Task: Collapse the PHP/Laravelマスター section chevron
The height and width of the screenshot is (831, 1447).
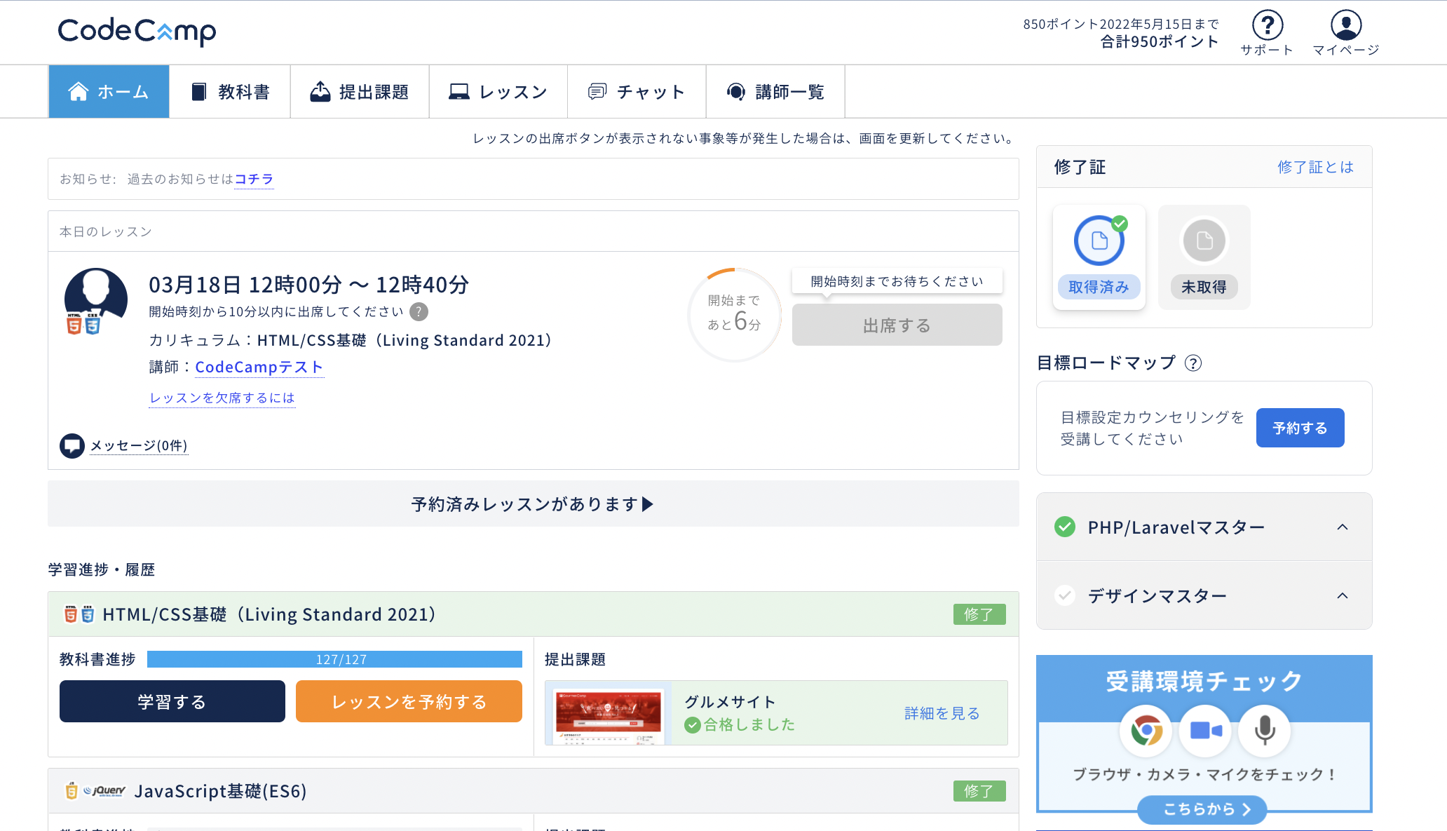Action: click(x=1342, y=527)
